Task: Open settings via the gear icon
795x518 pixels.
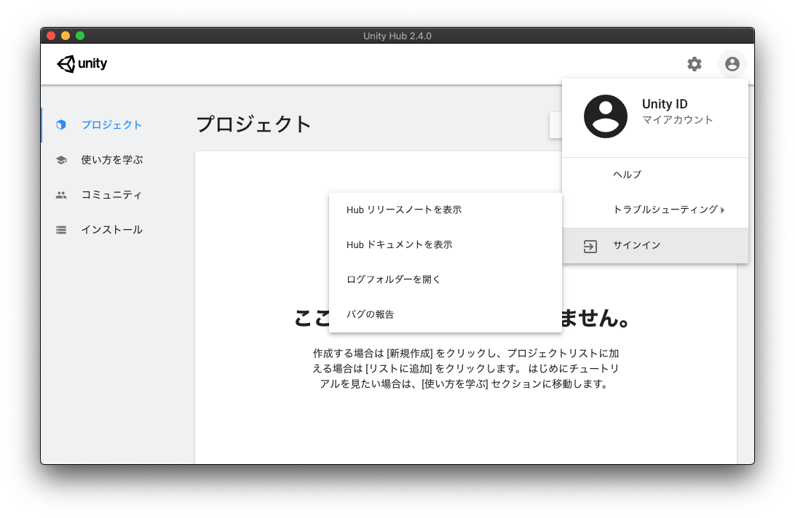Action: tap(695, 64)
